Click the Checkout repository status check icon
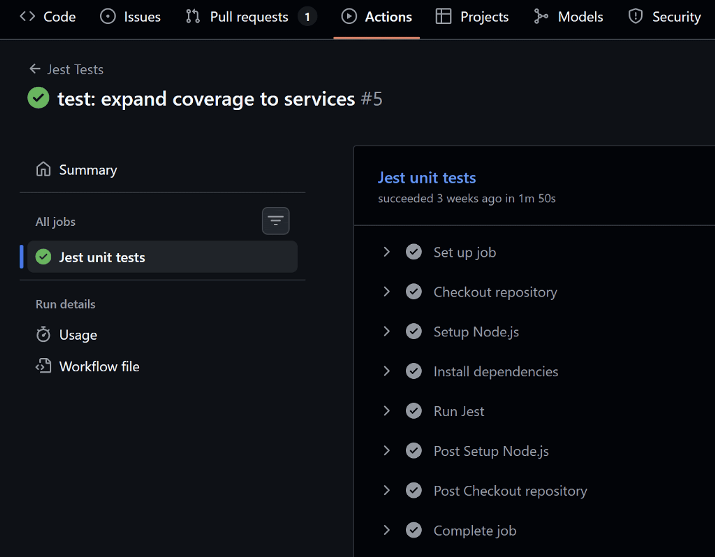 414,292
